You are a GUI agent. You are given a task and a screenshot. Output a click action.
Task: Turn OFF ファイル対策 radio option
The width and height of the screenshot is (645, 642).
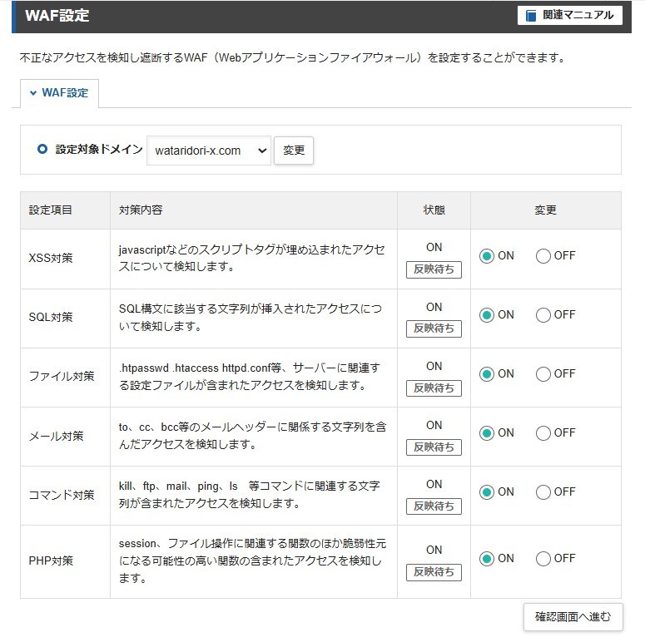tap(543, 374)
